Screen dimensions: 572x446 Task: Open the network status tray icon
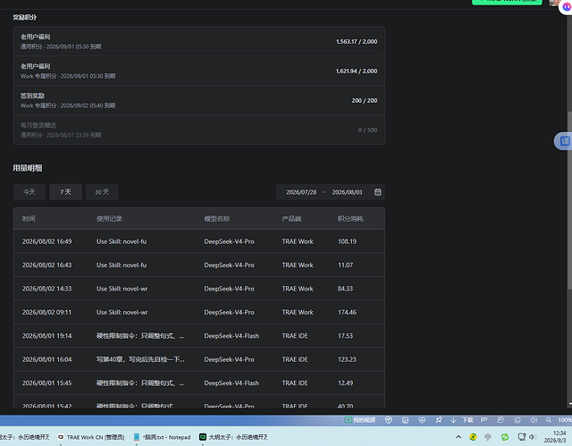522,436
